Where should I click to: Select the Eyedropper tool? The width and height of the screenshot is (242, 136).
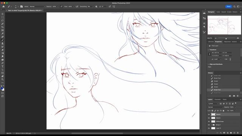(x=3, y=34)
